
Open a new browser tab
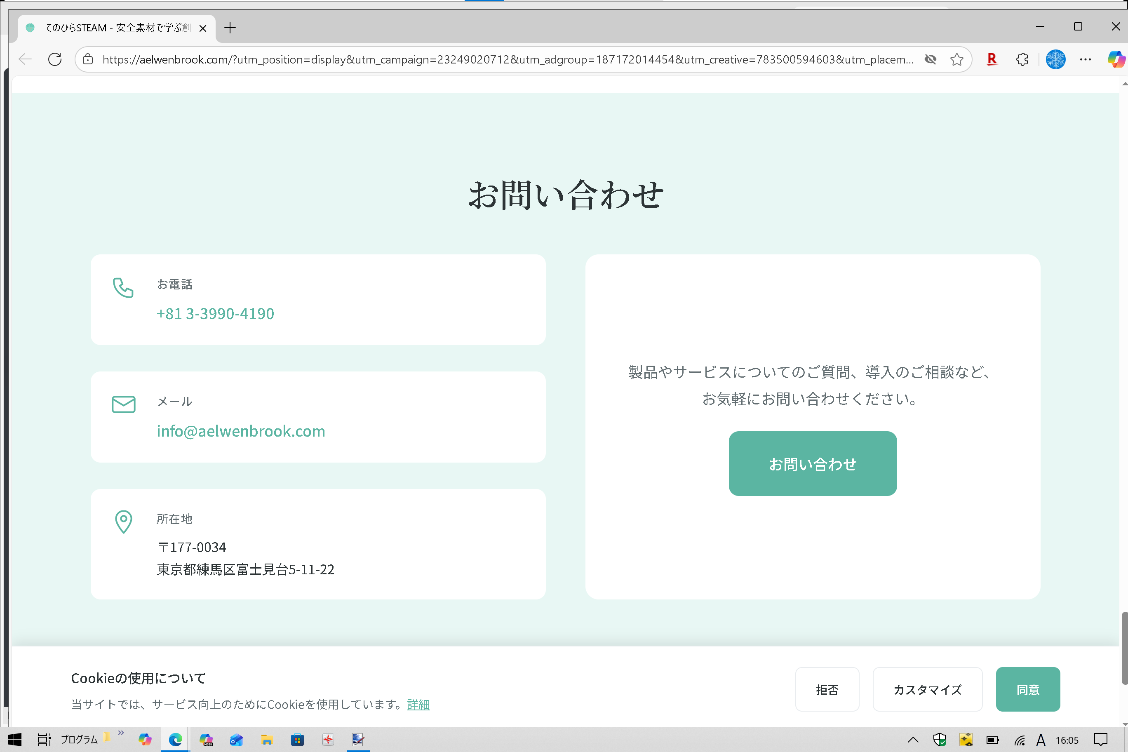pyautogui.click(x=230, y=28)
